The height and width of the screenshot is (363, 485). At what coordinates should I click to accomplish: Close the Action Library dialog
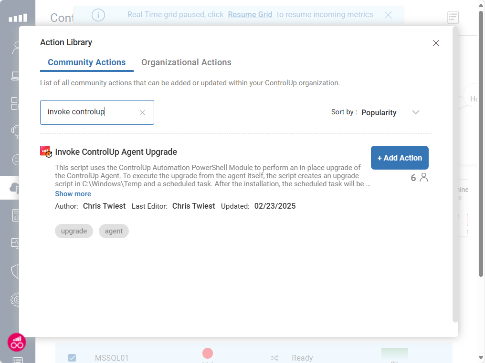[x=436, y=43]
